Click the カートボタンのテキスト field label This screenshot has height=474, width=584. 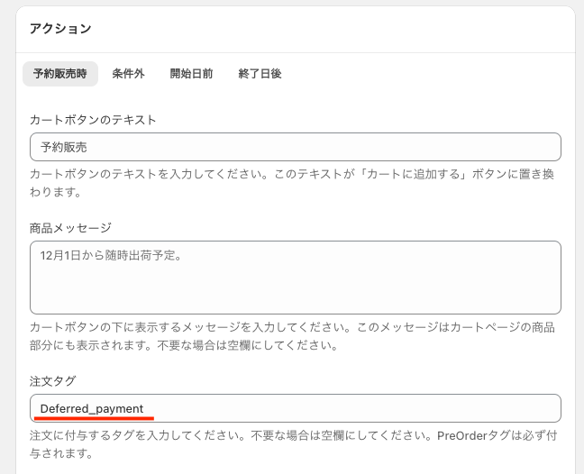click(x=93, y=120)
